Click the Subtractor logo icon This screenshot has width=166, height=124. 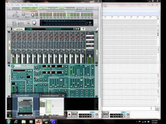[x=13, y=66]
